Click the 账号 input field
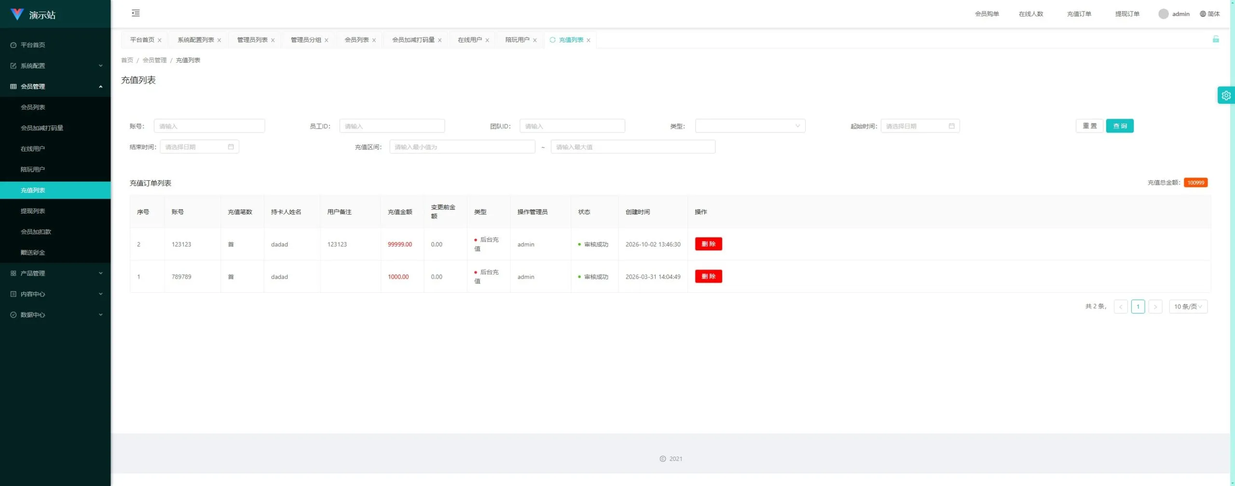The width and height of the screenshot is (1235, 486). coord(209,126)
